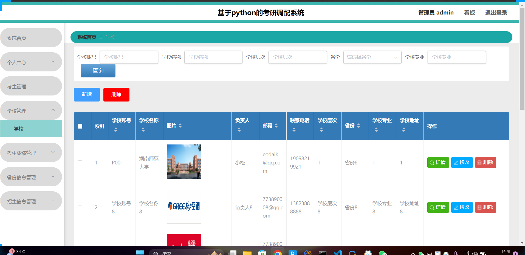Viewport: 525px width, 255px height.
Task: Sort table by 学校名称 column arrows
Action: (143, 130)
